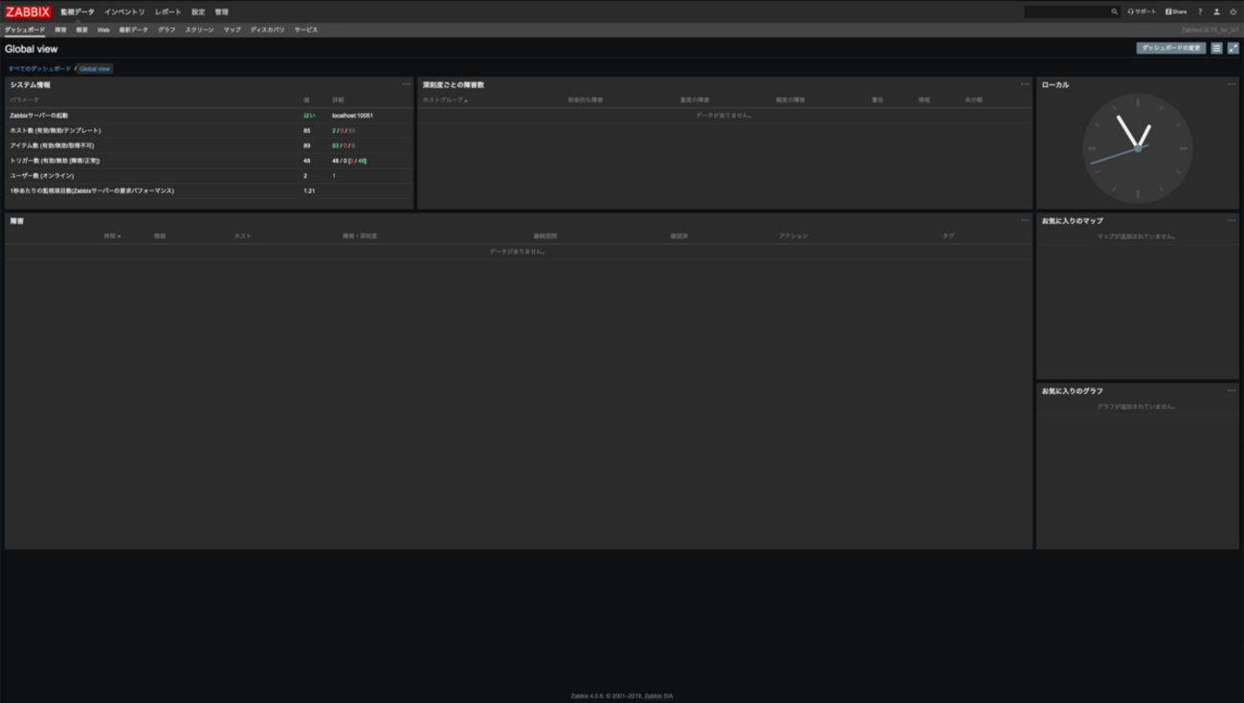Click the ZABBIX logo
Viewport: 1244px width, 703px height.
[x=28, y=11]
